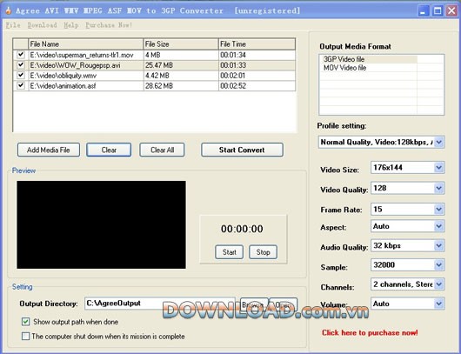Click the Clear button
The height and width of the screenshot is (354, 461).
coord(109,150)
